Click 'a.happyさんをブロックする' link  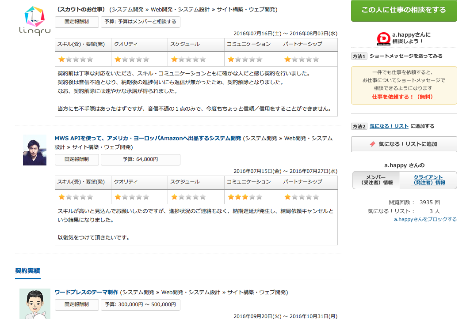[425, 219]
